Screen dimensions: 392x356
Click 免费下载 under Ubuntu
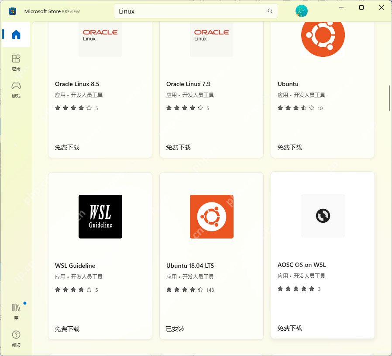[289, 147]
